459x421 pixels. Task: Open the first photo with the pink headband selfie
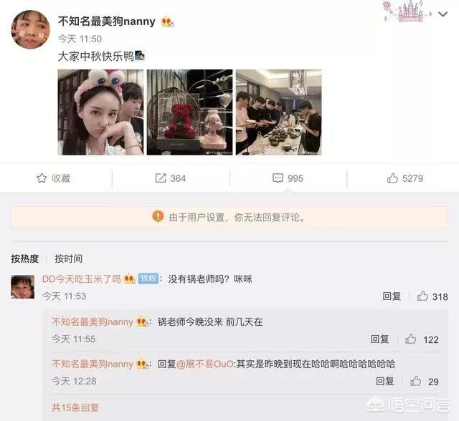[x=100, y=112]
